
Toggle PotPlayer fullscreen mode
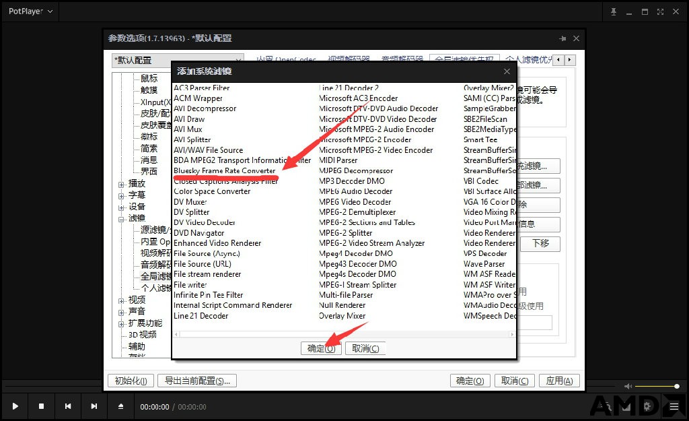[661, 12]
